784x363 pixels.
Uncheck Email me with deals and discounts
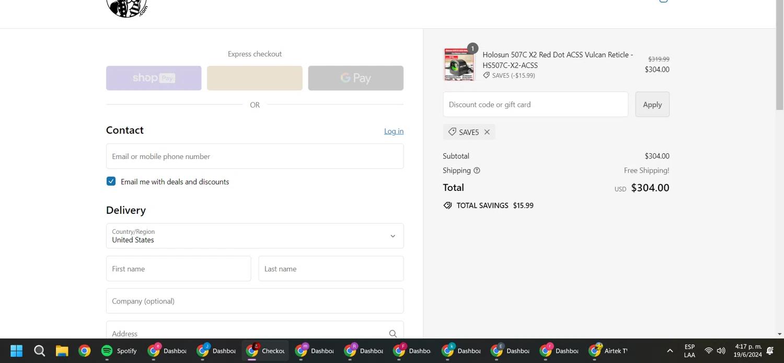(111, 181)
